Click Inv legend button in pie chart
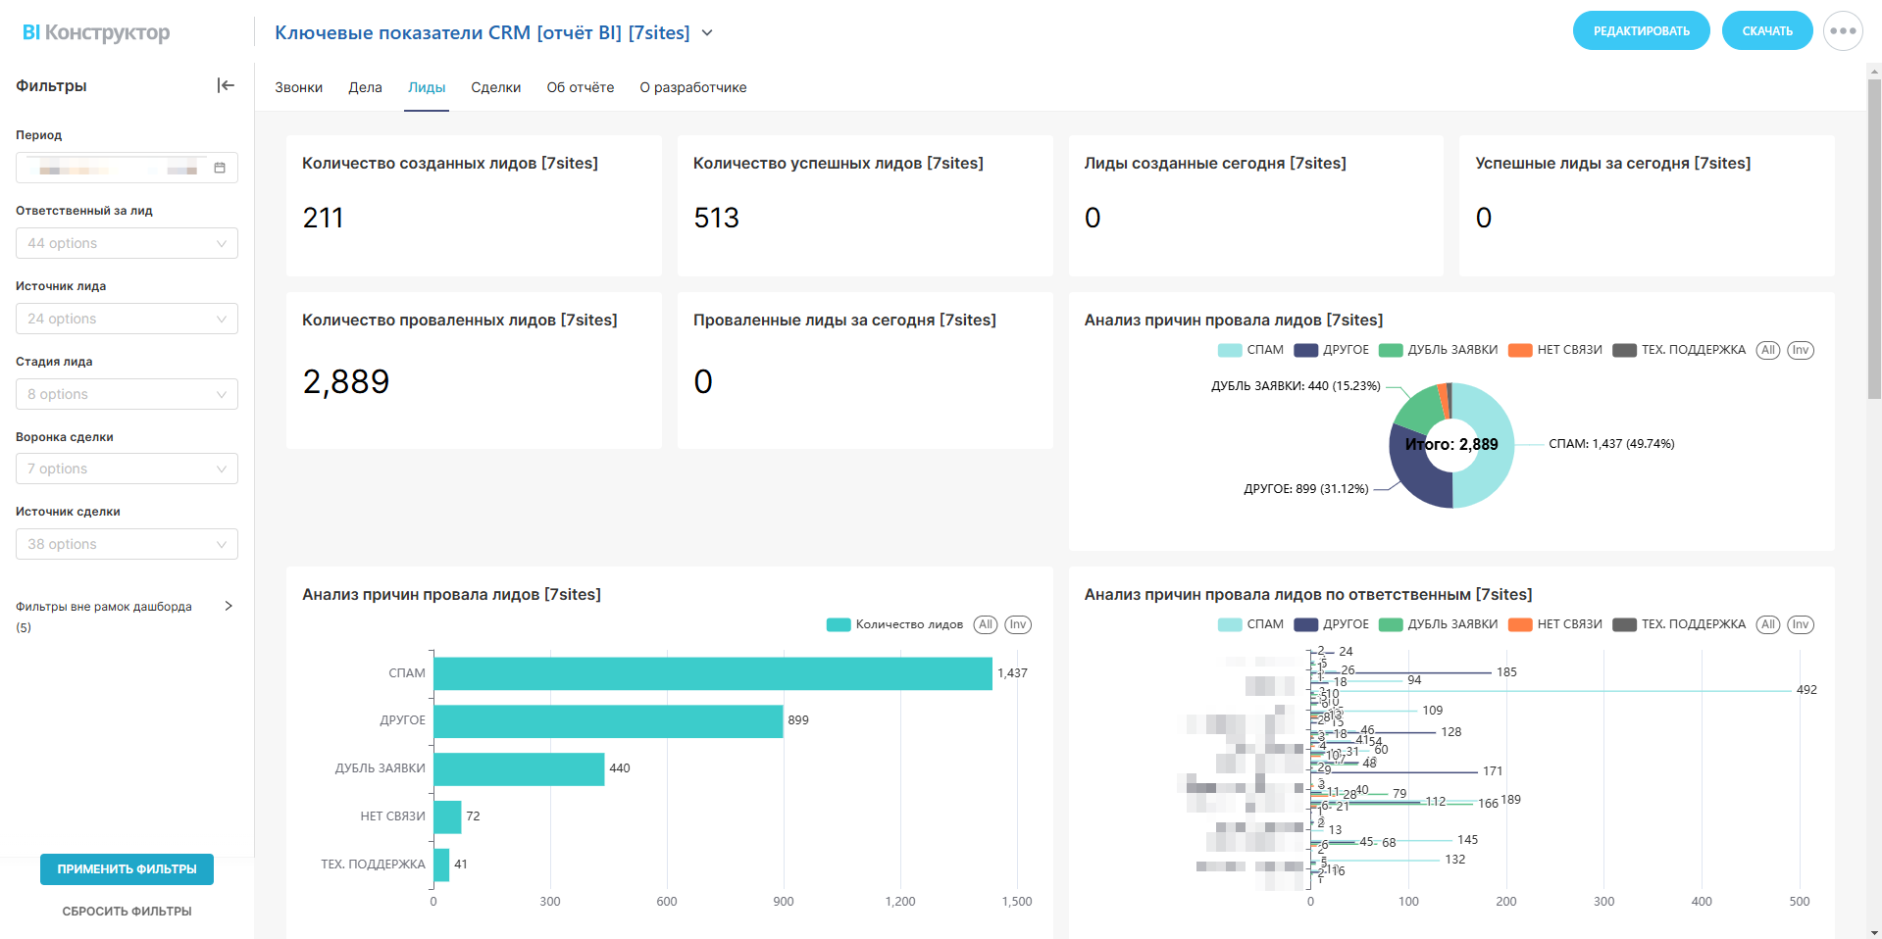 click(1800, 350)
